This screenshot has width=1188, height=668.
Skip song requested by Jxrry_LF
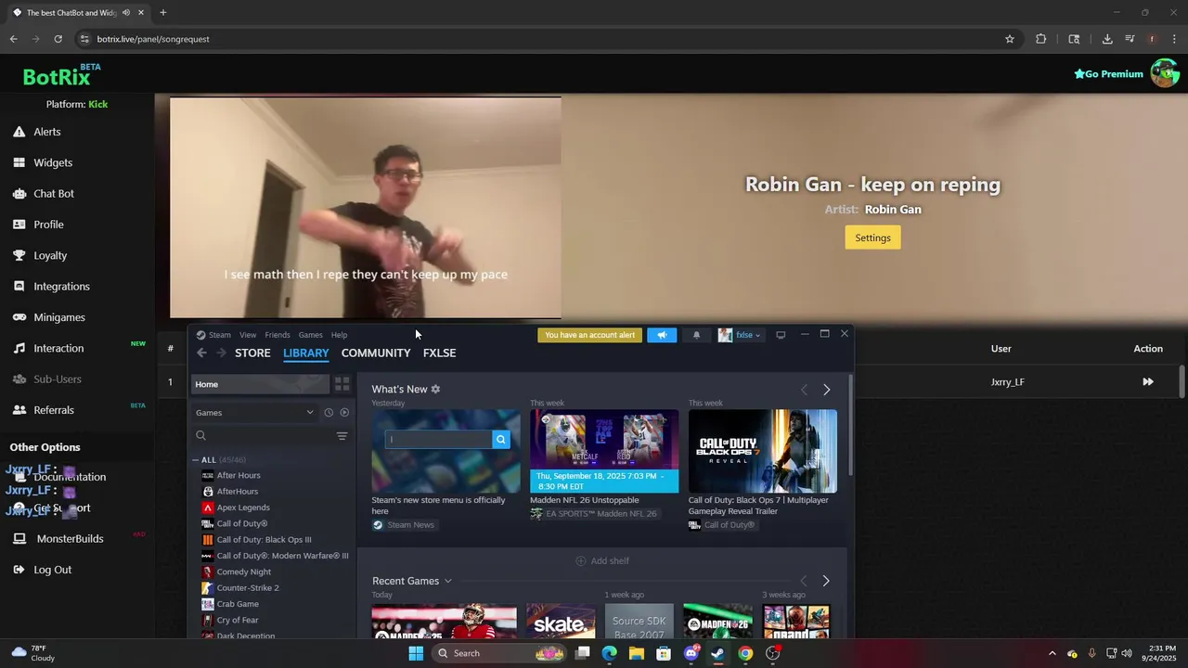tap(1148, 381)
